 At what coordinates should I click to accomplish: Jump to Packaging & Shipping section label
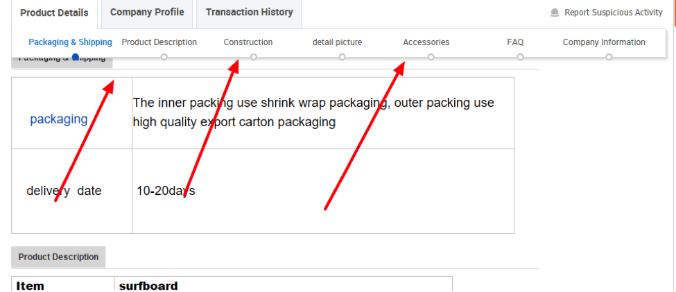coord(70,42)
